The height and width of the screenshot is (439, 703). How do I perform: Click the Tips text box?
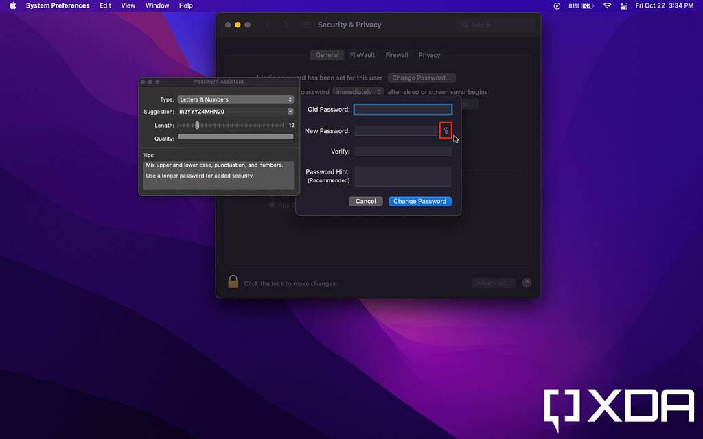(218, 175)
